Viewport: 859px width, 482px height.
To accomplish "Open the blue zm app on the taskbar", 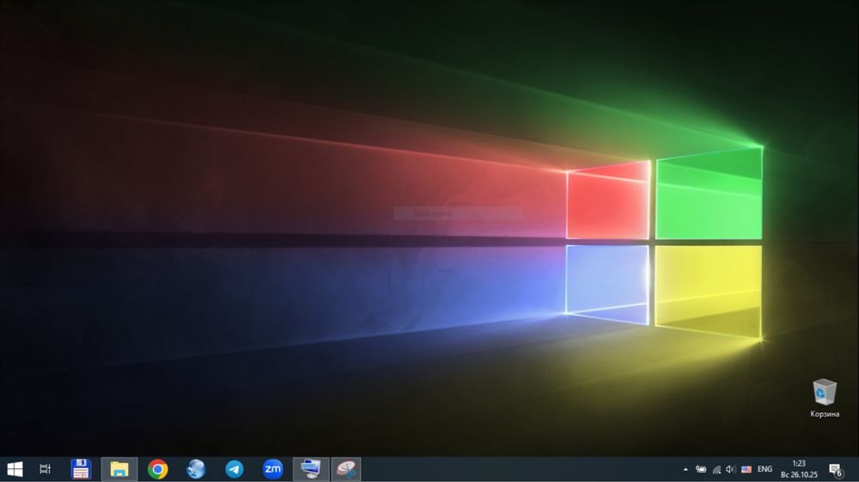I will click(x=273, y=469).
